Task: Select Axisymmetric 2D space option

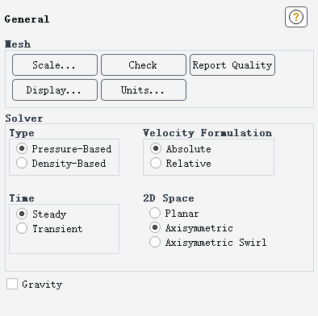Action: point(155,227)
